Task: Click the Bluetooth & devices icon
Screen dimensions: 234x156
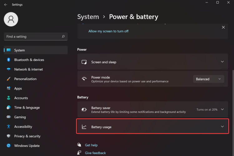Action: [x=9, y=60]
